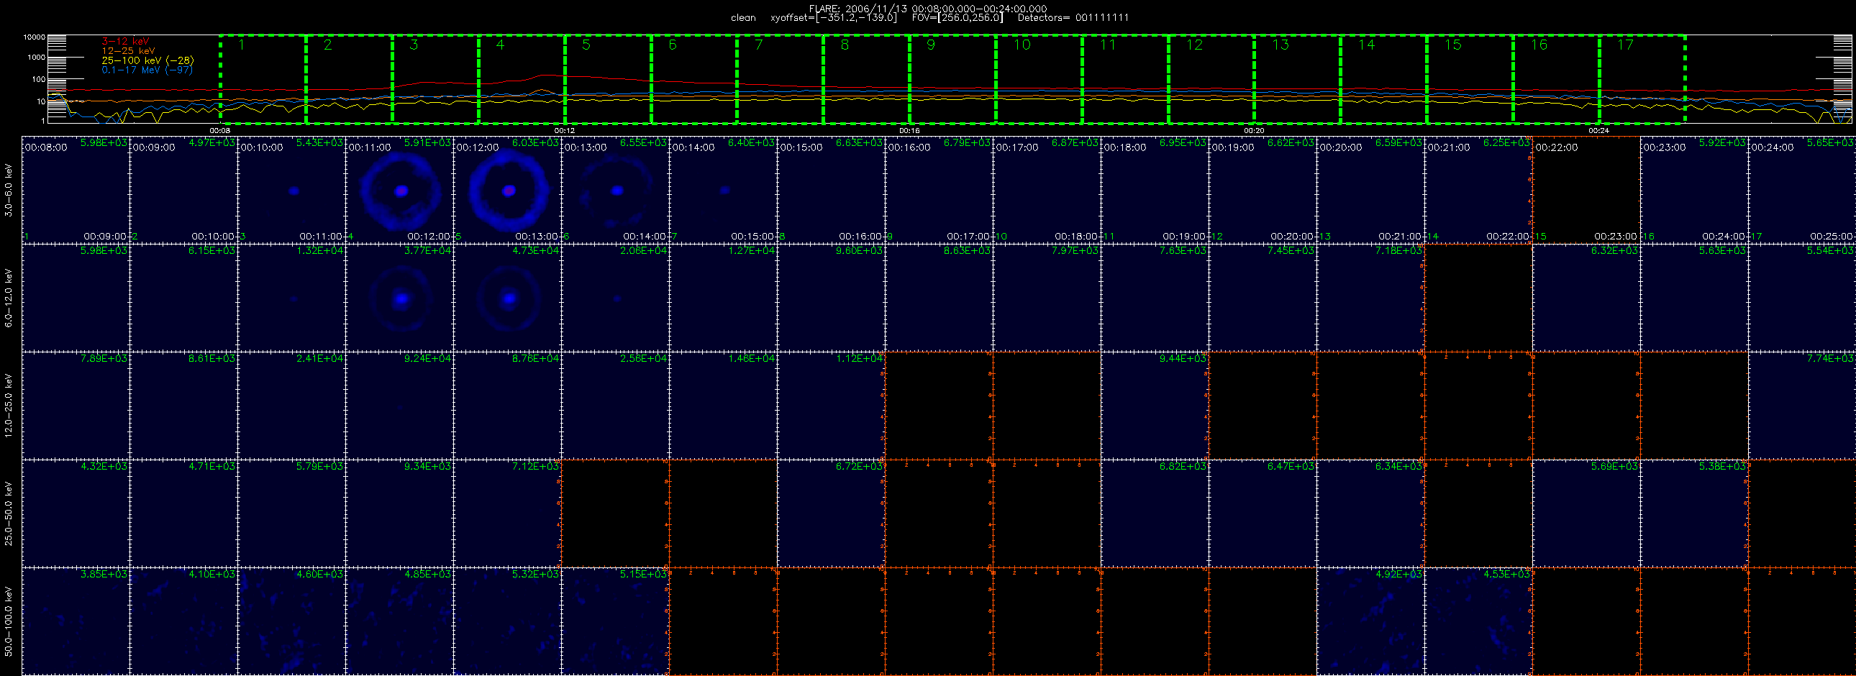Click the yellow 25-100 keV (-28) legend entry
Image resolution: width=1856 pixels, height=676 pixels.
147,60
